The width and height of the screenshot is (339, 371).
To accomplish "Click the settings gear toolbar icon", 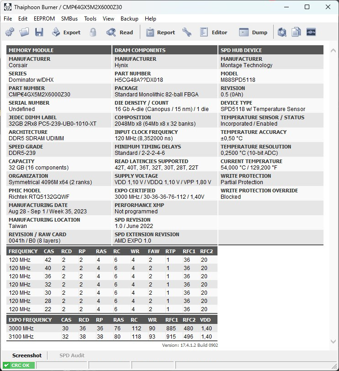I will [10, 32].
